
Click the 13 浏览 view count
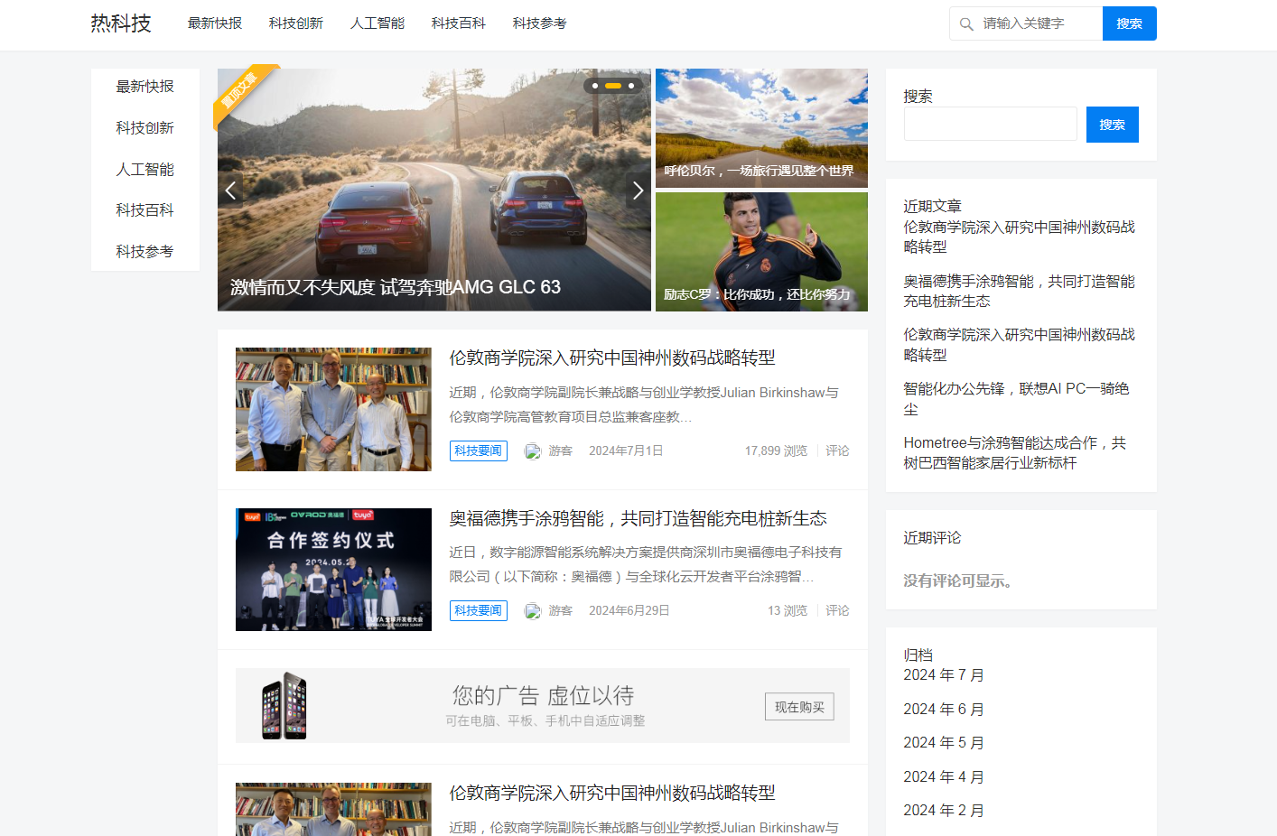pos(788,610)
